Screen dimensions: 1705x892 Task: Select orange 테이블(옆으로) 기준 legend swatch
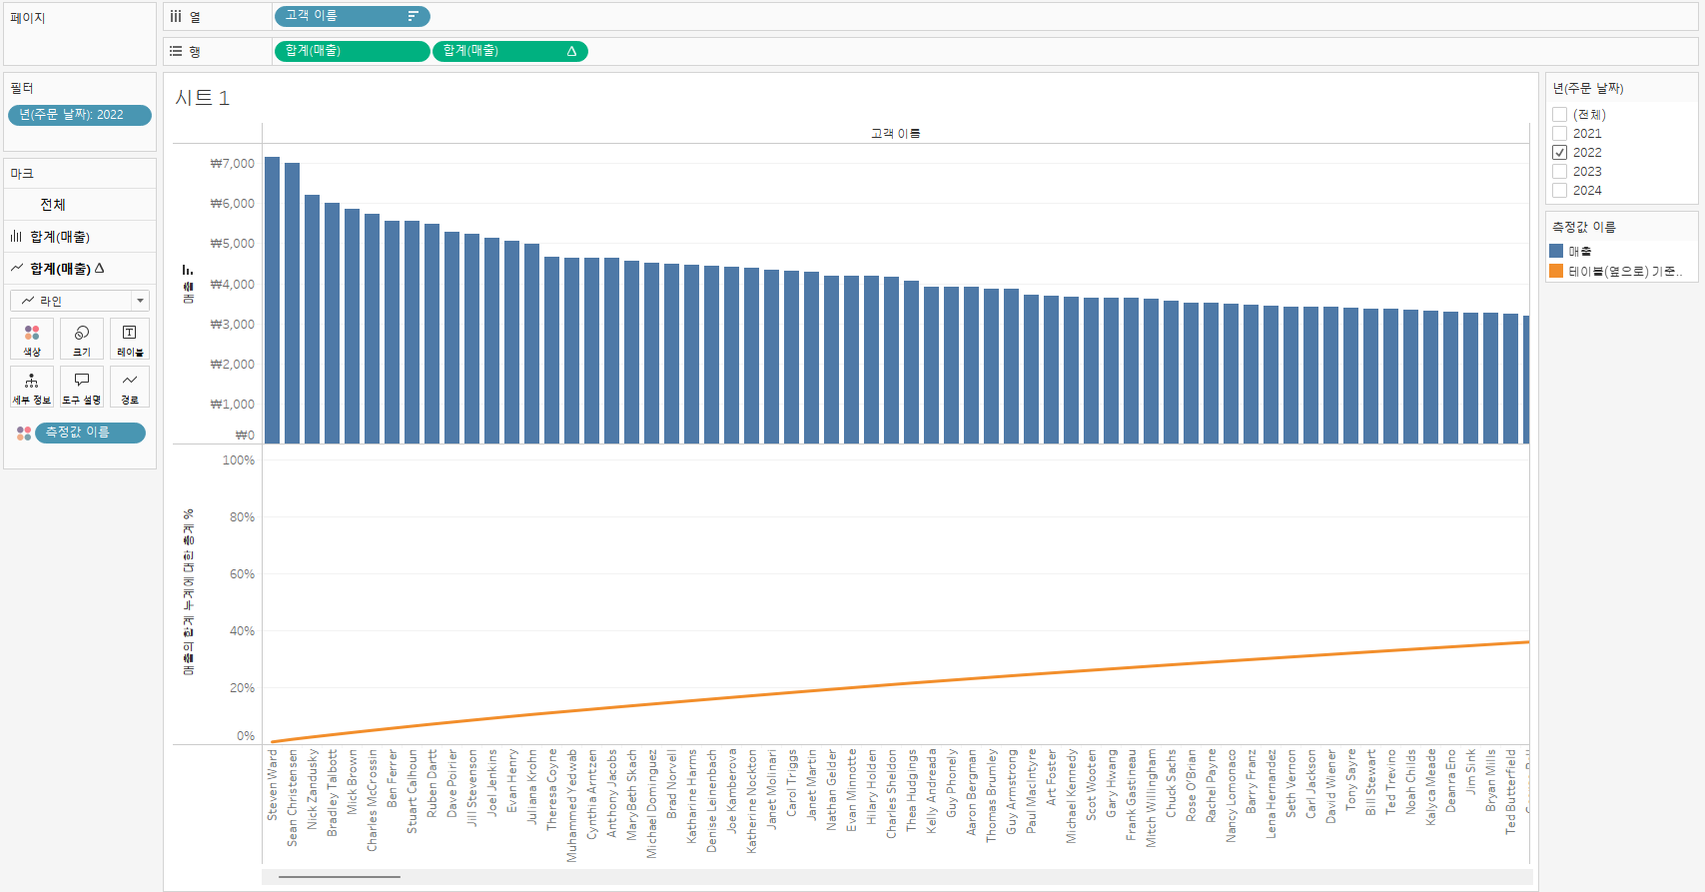[x=1556, y=271]
